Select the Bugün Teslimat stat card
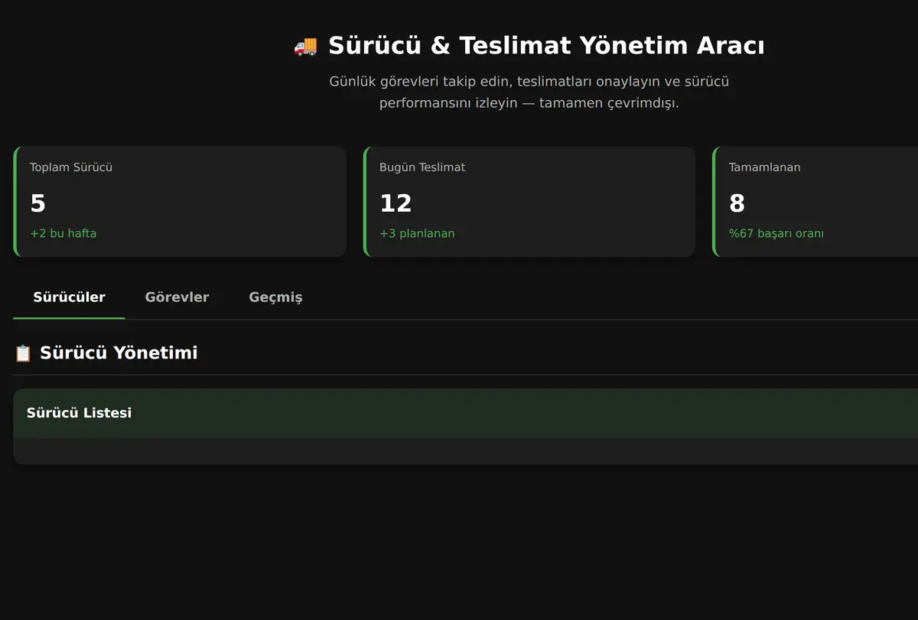The height and width of the screenshot is (620, 918). tap(529, 202)
